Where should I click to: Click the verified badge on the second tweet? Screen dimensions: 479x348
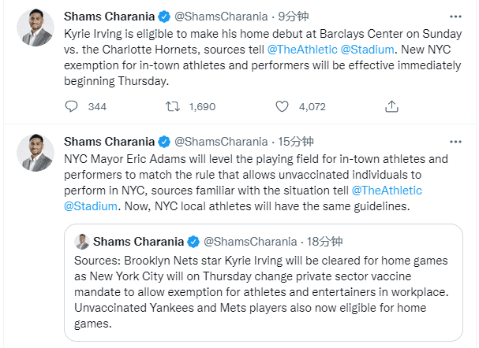163,143
